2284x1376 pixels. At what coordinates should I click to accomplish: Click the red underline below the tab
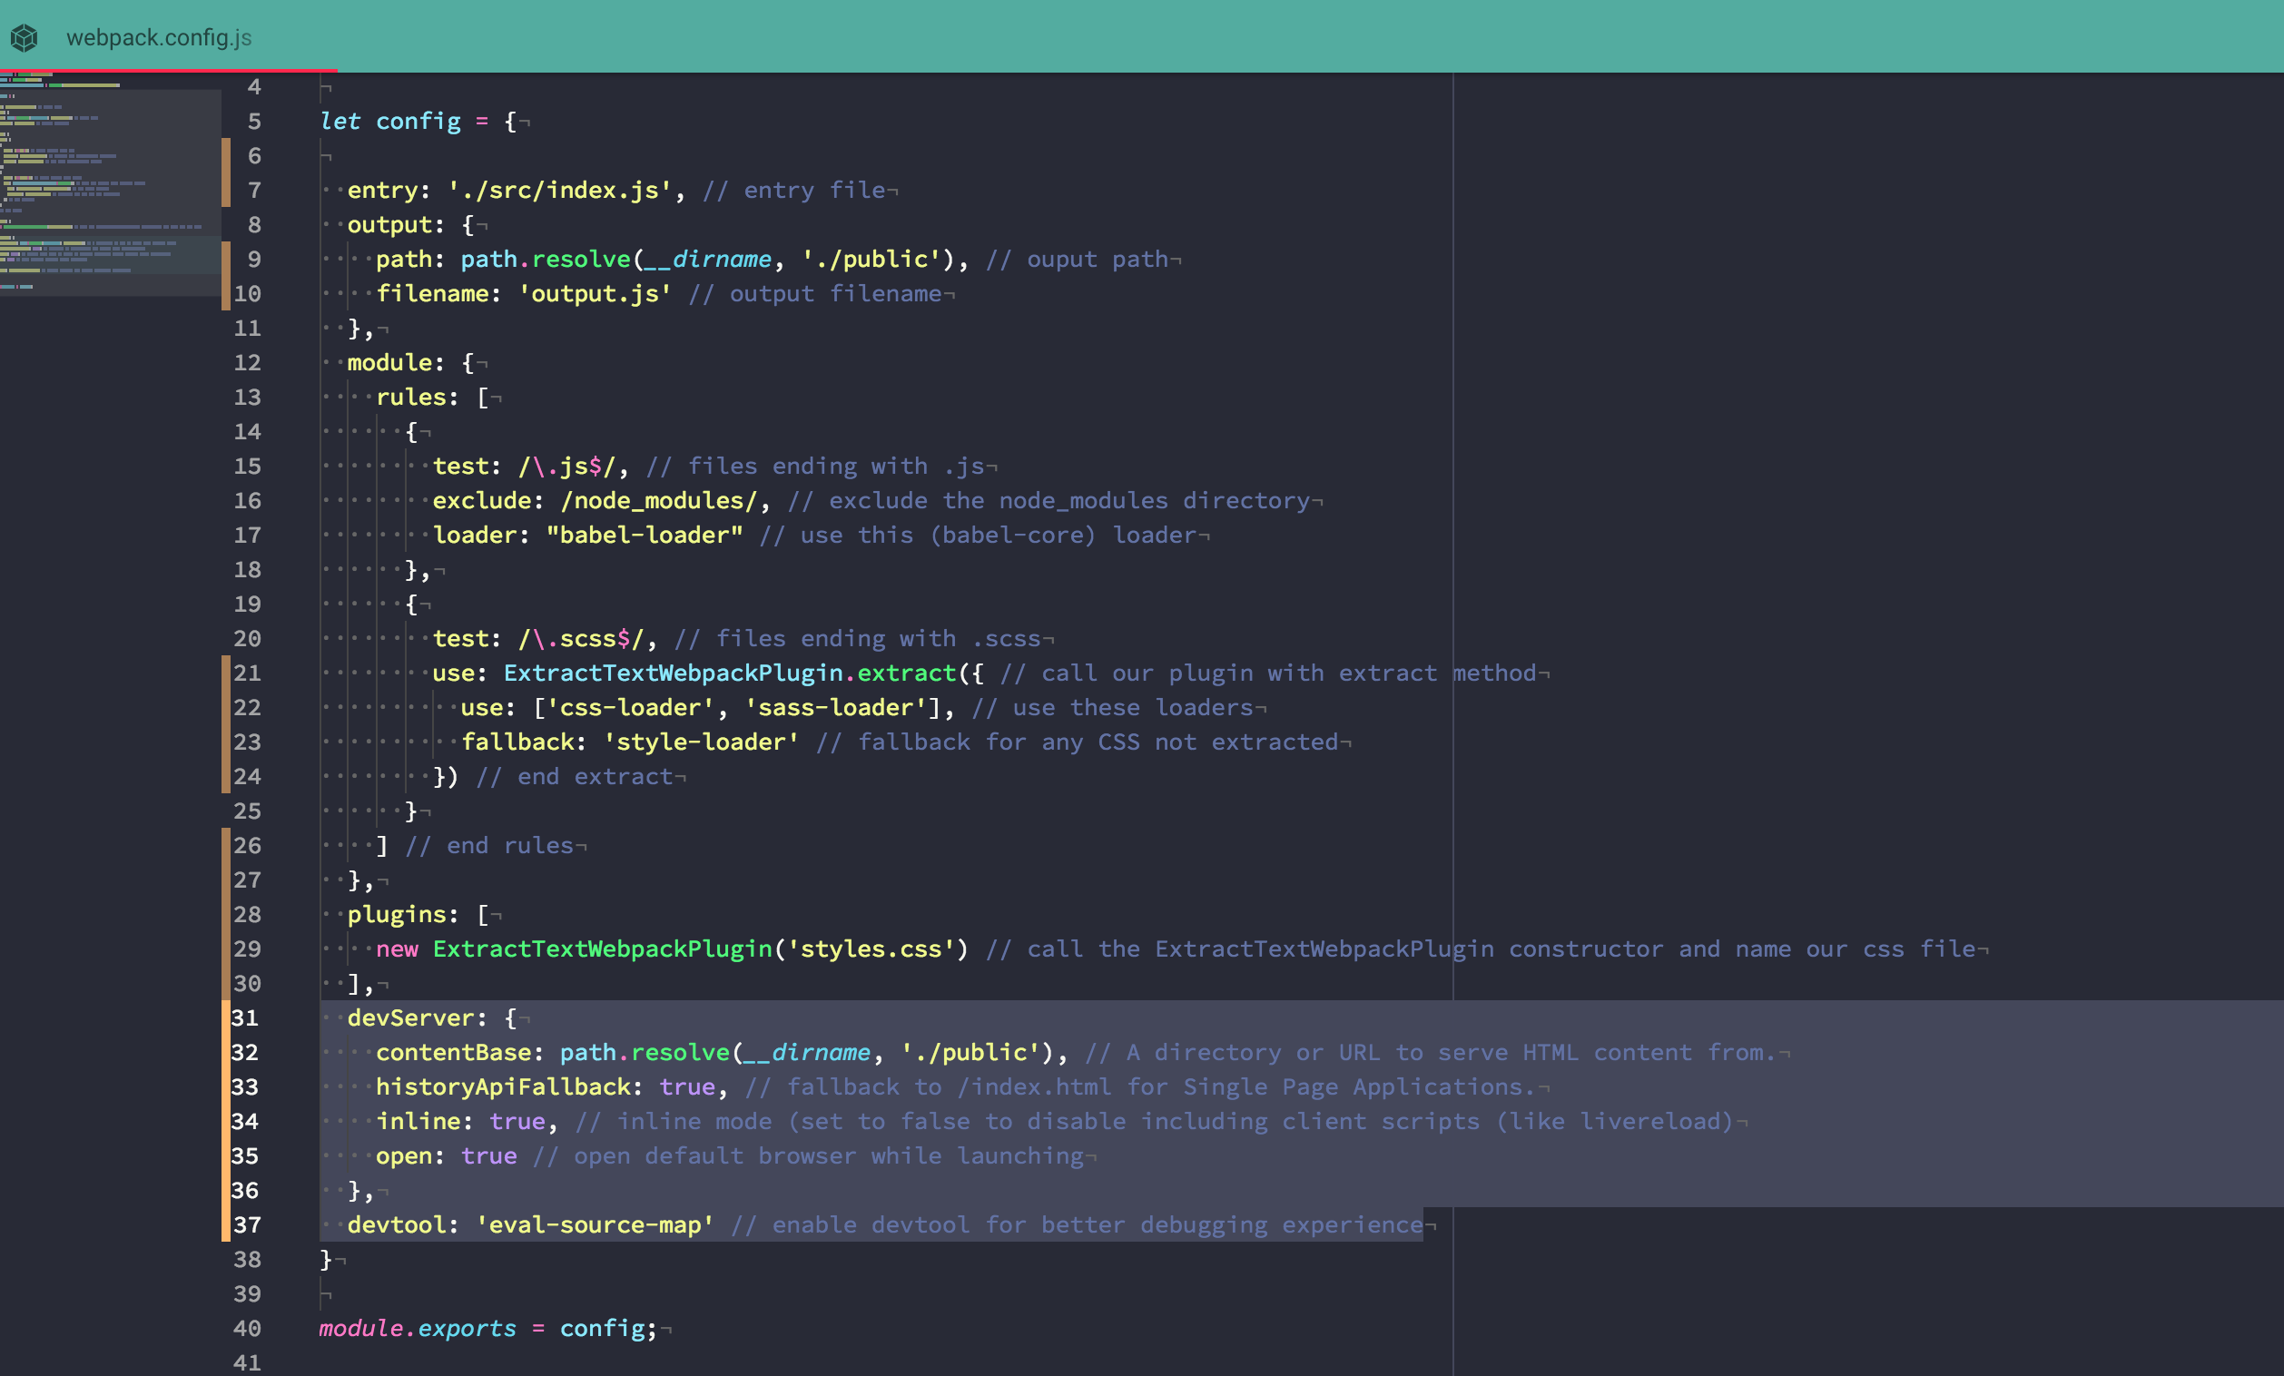click(x=168, y=71)
